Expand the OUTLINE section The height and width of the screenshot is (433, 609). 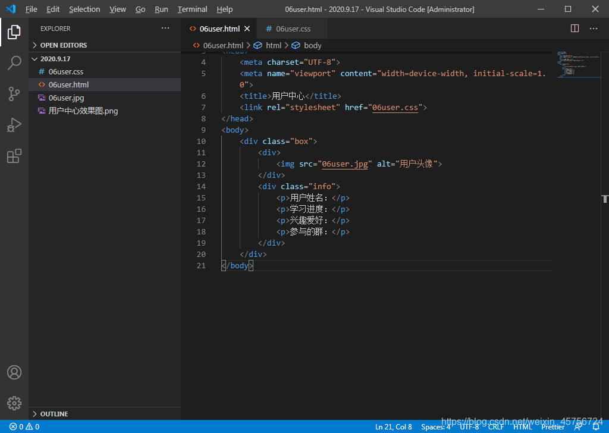point(105,414)
